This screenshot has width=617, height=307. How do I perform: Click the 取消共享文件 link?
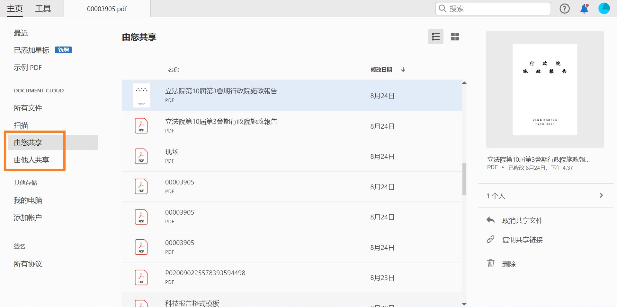click(x=522, y=220)
